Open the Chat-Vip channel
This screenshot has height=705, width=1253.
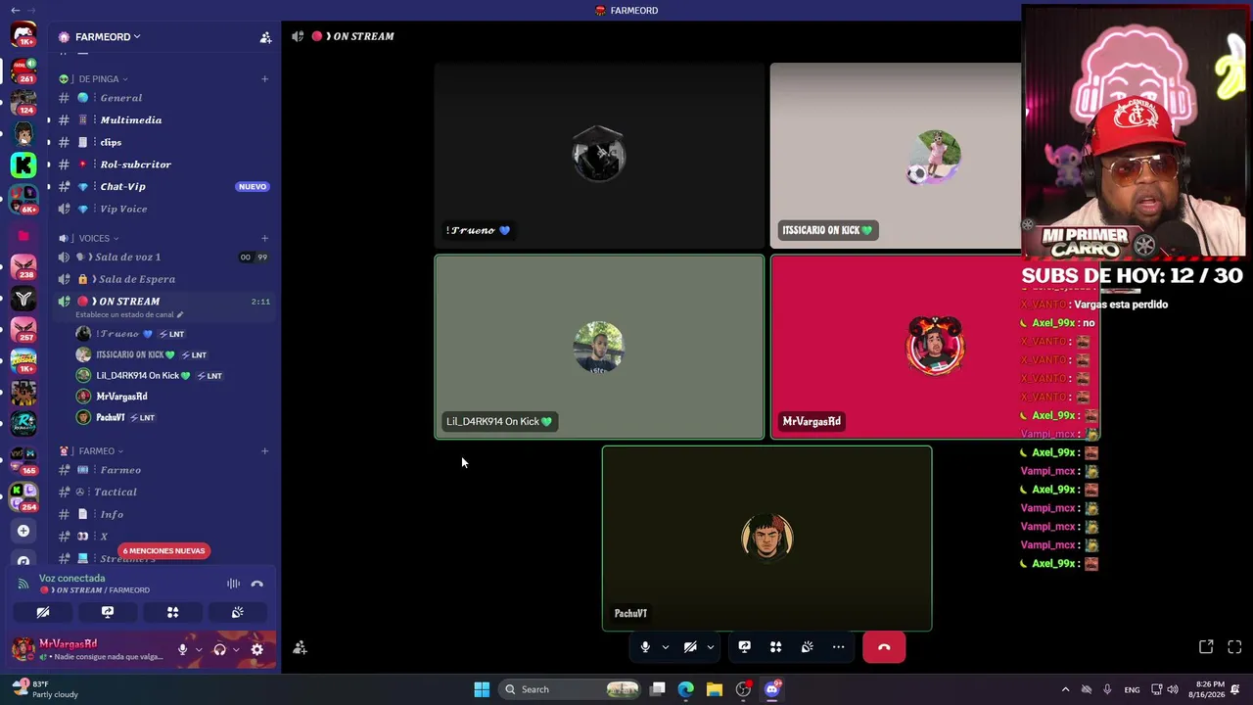tap(164, 187)
